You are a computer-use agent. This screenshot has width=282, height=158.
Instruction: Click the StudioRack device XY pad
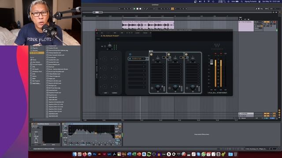pyautogui.click(x=51, y=134)
